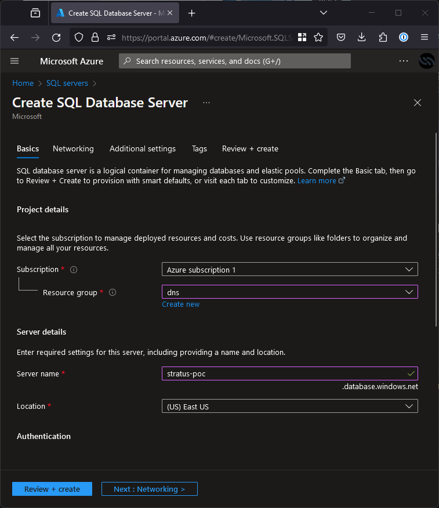Click the Authentication heading

point(43,437)
